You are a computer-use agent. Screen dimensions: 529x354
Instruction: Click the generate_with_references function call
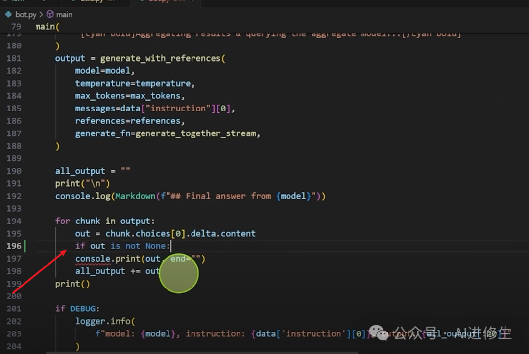coord(161,58)
